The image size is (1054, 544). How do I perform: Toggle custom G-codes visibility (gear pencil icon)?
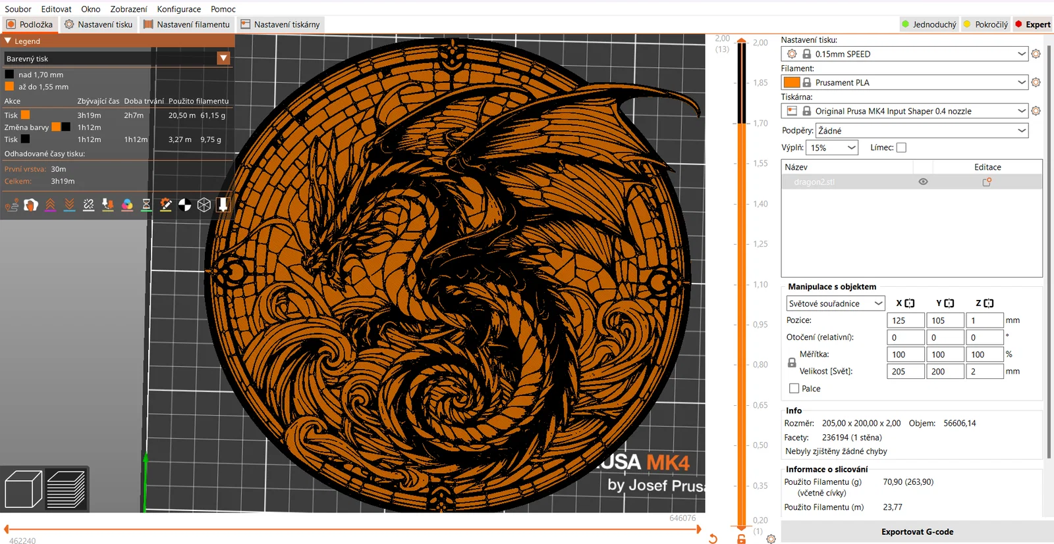(x=165, y=205)
